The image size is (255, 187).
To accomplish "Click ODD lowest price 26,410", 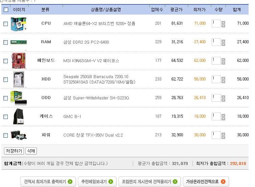I will [x=200, y=98].
